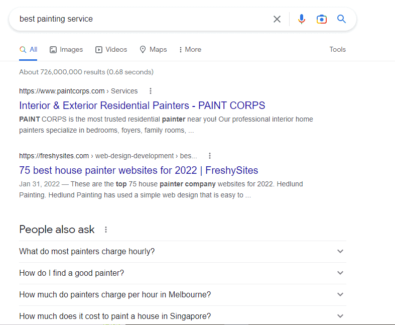Open 75 best house painter websites link
This screenshot has width=395, height=325.
139,170
